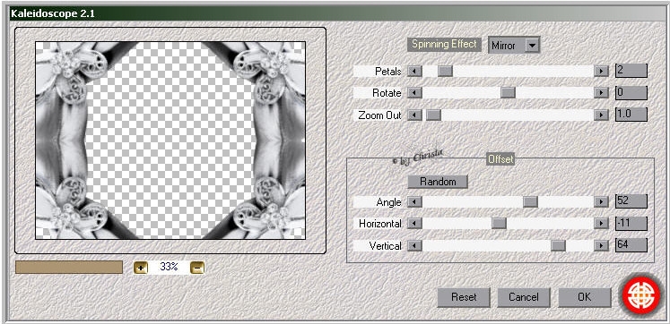This screenshot has height=324, width=670.
Task: Click the left arrow of Horizontal slider
Action: pos(414,224)
